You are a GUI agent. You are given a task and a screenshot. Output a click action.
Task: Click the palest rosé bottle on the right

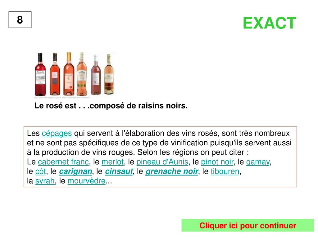[x=109, y=74]
